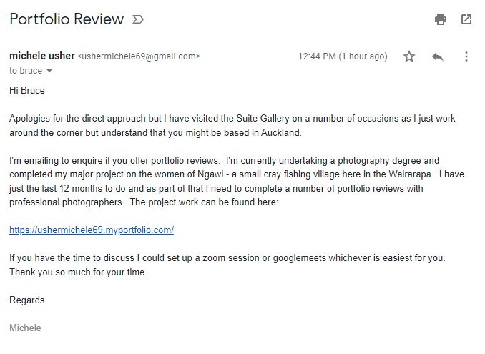The width and height of the screenshot is (485, 354).
Task: Open the email in a new window
Action: pyautogui.click(x=466, y=19)
